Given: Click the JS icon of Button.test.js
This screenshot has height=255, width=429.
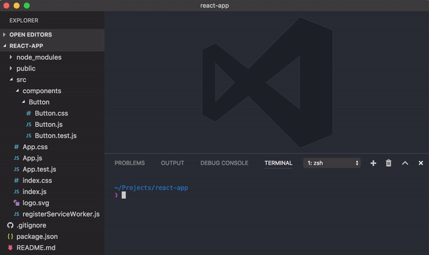Looking at the screenshot, I should point(29,135).
